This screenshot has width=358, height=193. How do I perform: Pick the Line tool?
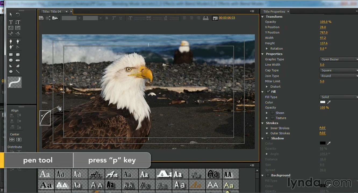click(x=18, y=72)
